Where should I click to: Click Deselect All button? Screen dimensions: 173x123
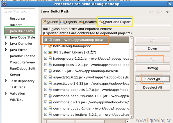(152, 88)
